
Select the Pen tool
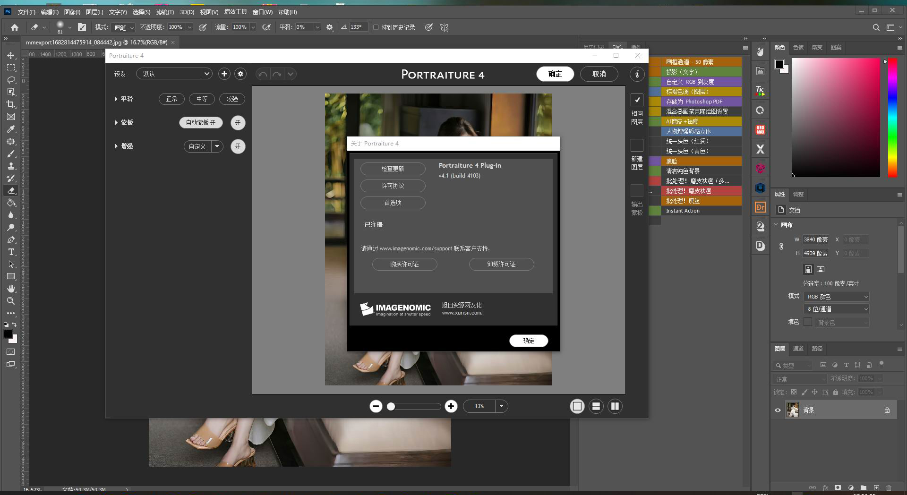pyautogui.click(x=11, y=239)
